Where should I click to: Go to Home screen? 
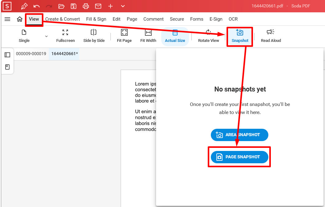[20, 19]
